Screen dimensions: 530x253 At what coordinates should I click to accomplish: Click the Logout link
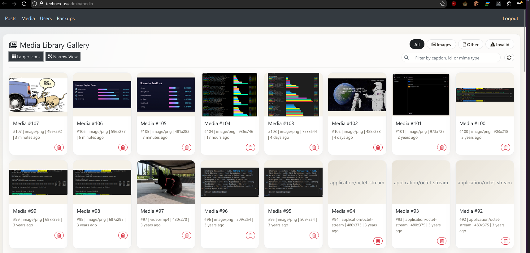point(510,19)
